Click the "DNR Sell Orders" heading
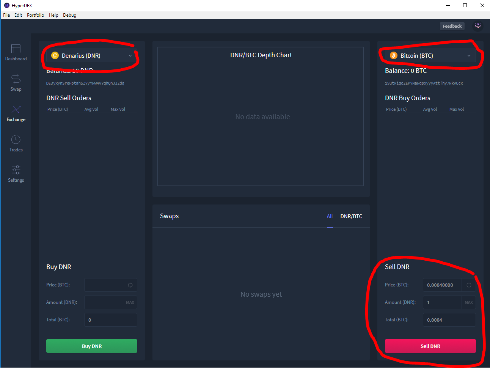The height and width of the screenshot is (368, 490). pos(69,98)
